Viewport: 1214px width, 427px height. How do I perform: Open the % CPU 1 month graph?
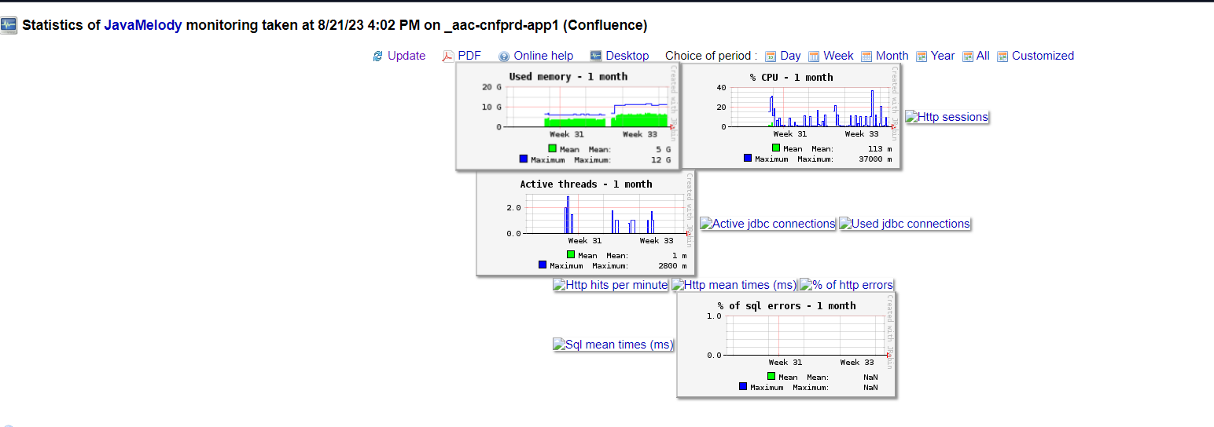tap(791, 116)
